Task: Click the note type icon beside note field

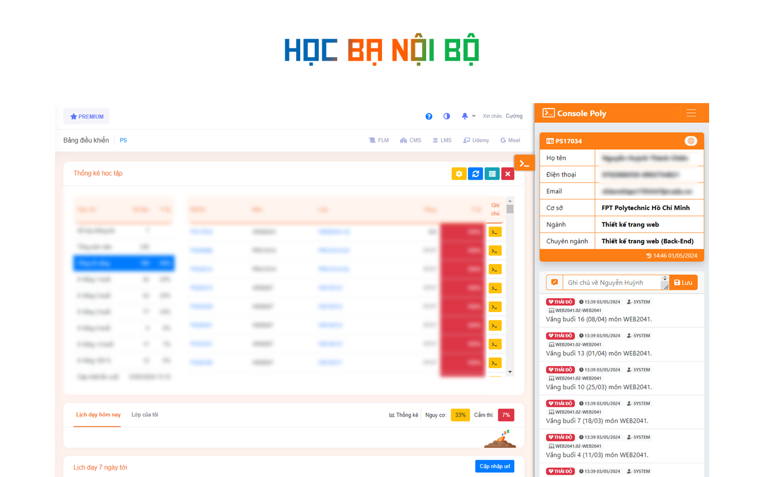Action: pyautogui.click(x=554, y=283)
